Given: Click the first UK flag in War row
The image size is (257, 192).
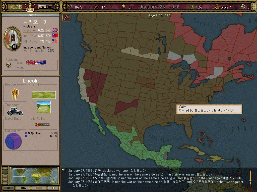Looking at the screenshot, I should coord(28,62).
